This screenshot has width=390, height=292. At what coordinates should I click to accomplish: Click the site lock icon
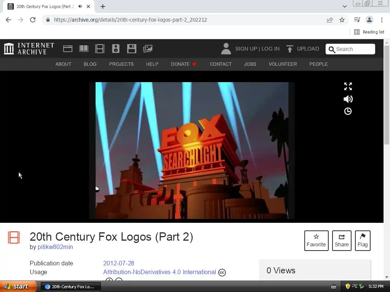click(48, 20)
